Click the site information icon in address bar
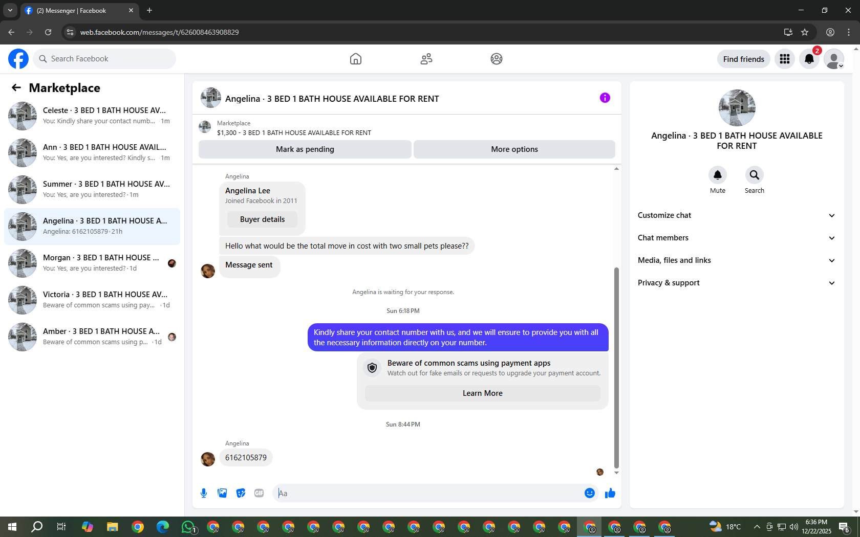 click(70, 32)
